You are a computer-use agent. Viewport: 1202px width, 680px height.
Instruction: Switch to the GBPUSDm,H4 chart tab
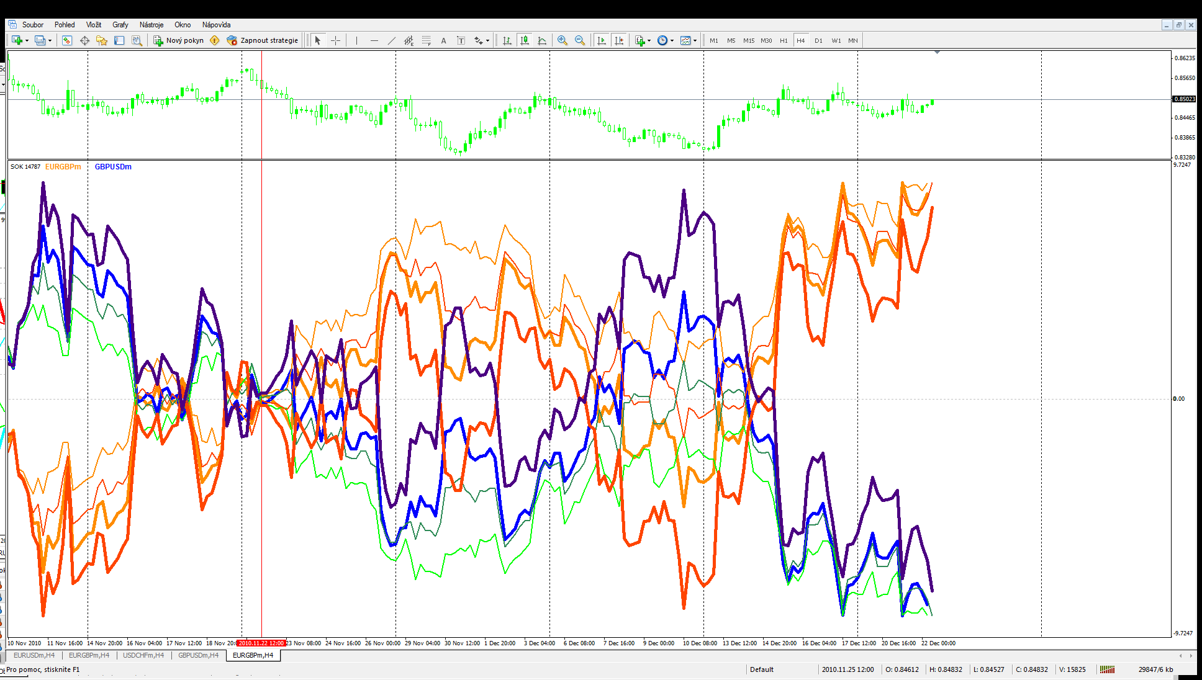pos(198,655)
